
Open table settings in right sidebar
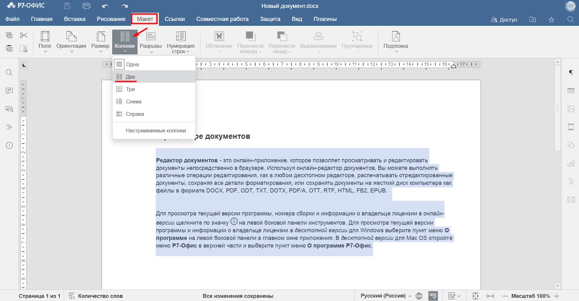pyautogui.click(x=571, y=91)
